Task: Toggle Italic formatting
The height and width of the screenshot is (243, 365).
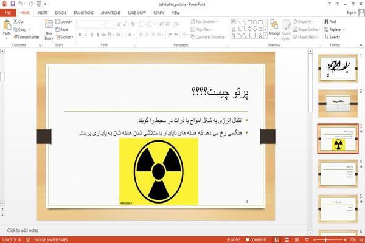Action: tap(86, 35)
